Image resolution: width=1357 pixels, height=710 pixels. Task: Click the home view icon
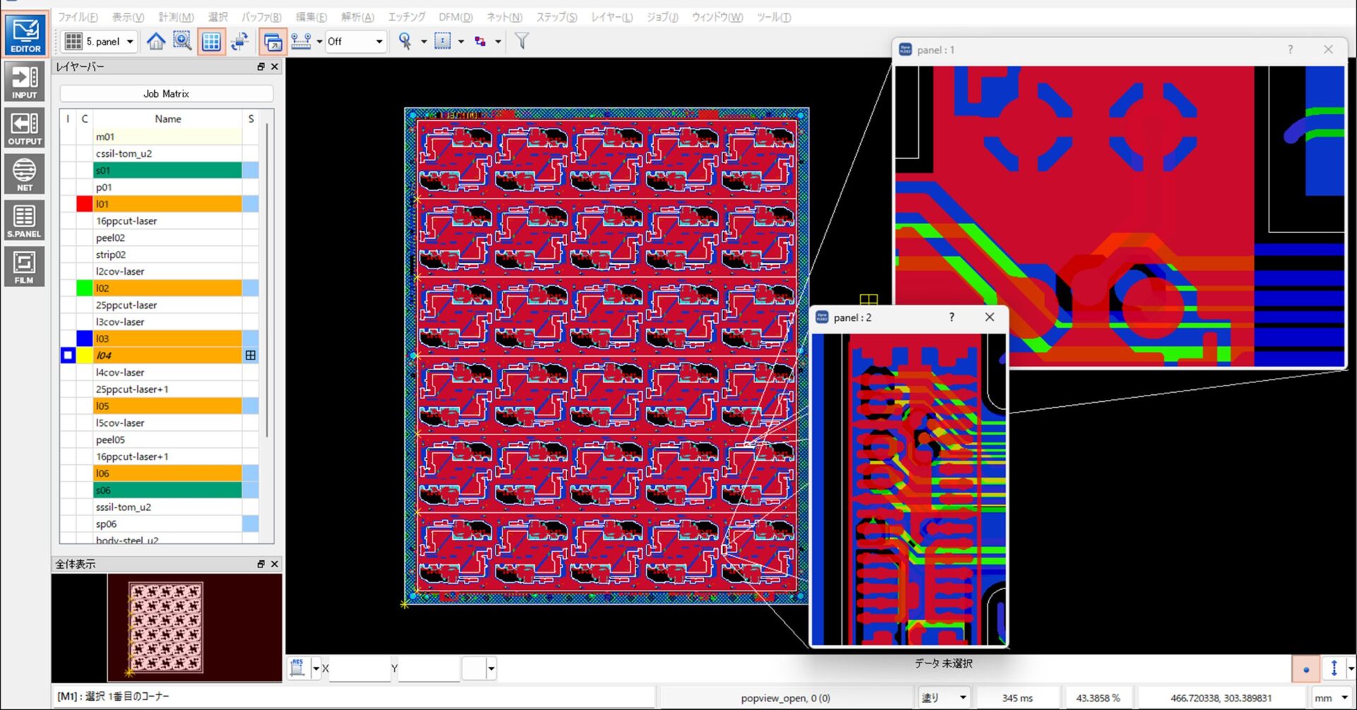(155, 42)
